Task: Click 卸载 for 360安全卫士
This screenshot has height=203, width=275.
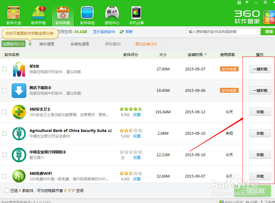Action: coord(260,112)
